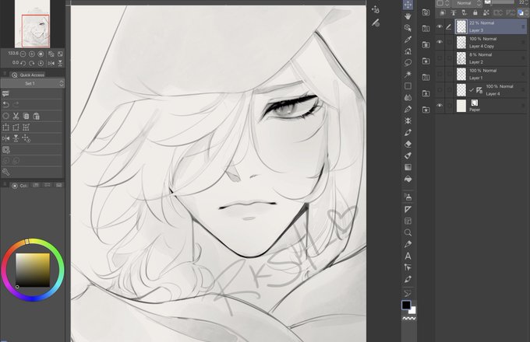The image size is (530, 342).
Task: Select the white sub color chip
Action: click(413, 310)
